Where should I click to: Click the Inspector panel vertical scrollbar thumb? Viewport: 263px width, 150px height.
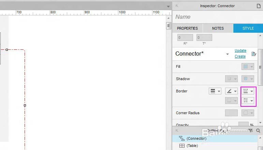click(260, 67)
